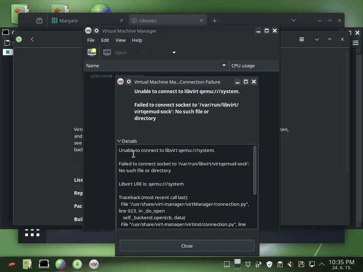Select the QEMU/KVM connection row

coord(117,76)
